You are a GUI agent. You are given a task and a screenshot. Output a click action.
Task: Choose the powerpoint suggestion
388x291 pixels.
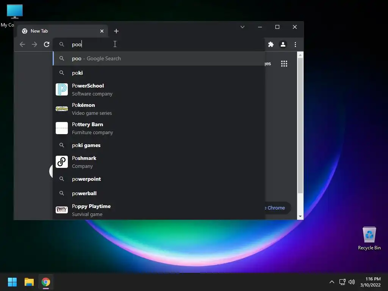[159, 179]
